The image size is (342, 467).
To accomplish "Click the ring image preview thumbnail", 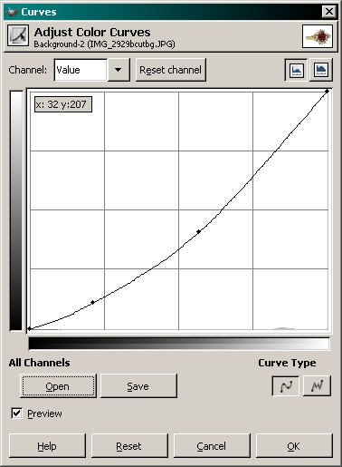I will coord(318,36).
